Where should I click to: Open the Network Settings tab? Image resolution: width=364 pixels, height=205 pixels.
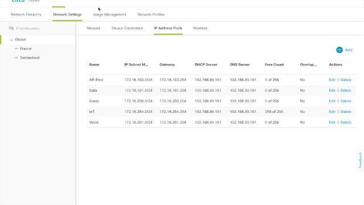click(67, 14)
